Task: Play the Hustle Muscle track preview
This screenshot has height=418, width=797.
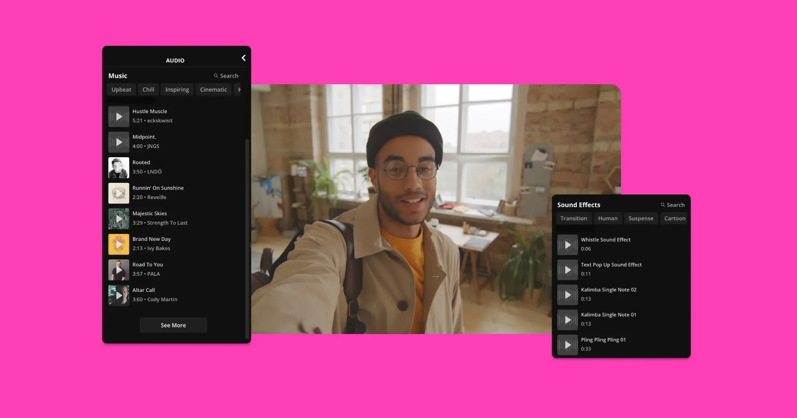Action: (x=119, y=117)
